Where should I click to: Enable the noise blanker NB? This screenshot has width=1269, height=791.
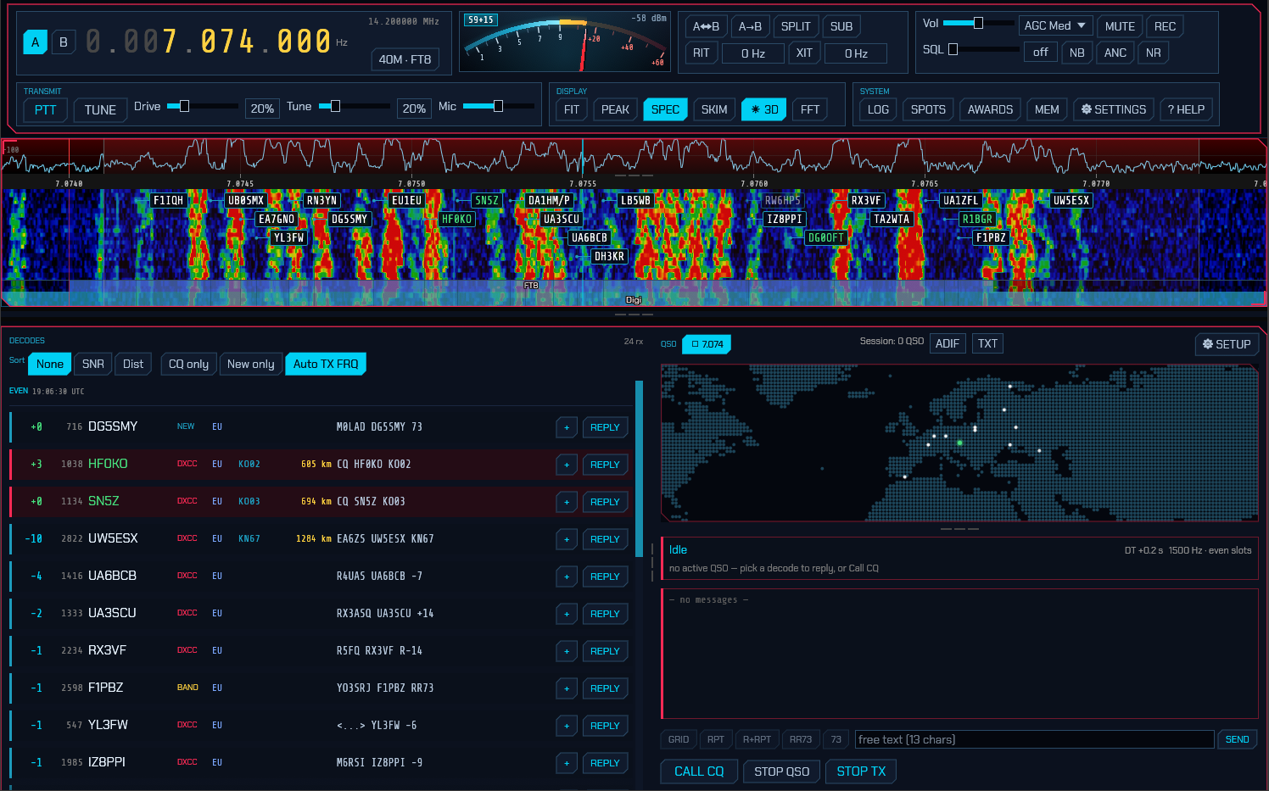(x=1076, y=53)
